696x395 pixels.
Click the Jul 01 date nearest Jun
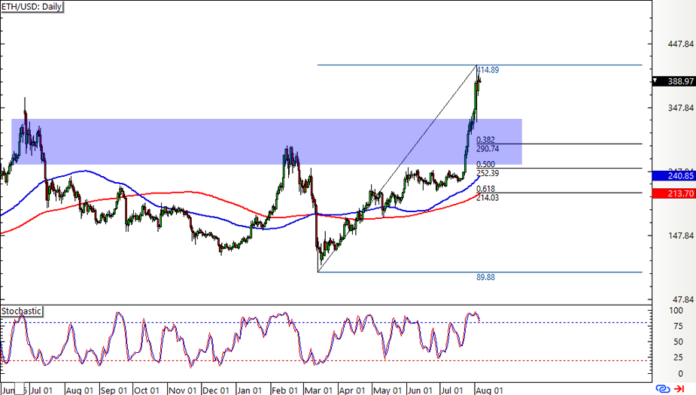pos(41,390)
